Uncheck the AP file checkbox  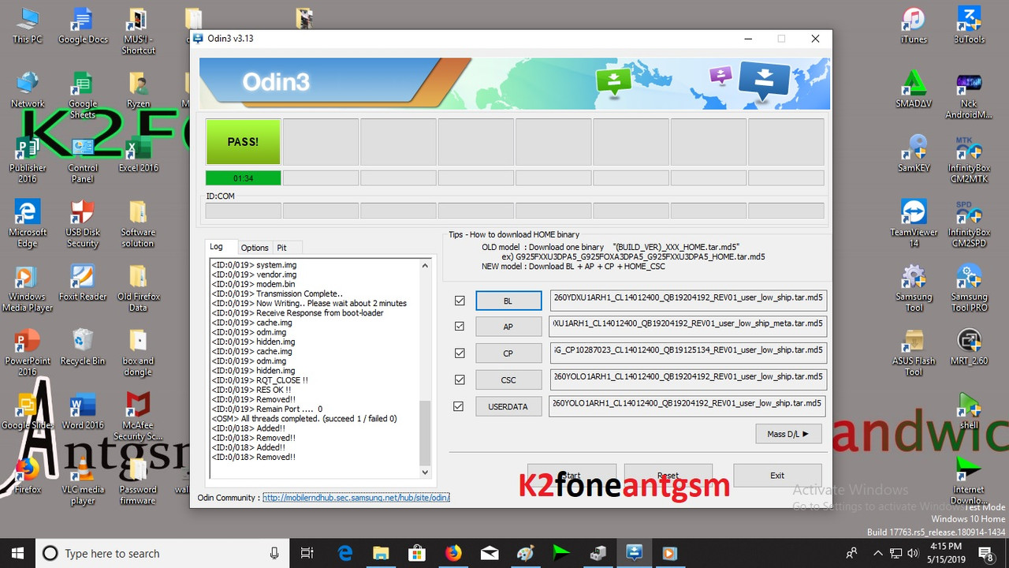460,327
